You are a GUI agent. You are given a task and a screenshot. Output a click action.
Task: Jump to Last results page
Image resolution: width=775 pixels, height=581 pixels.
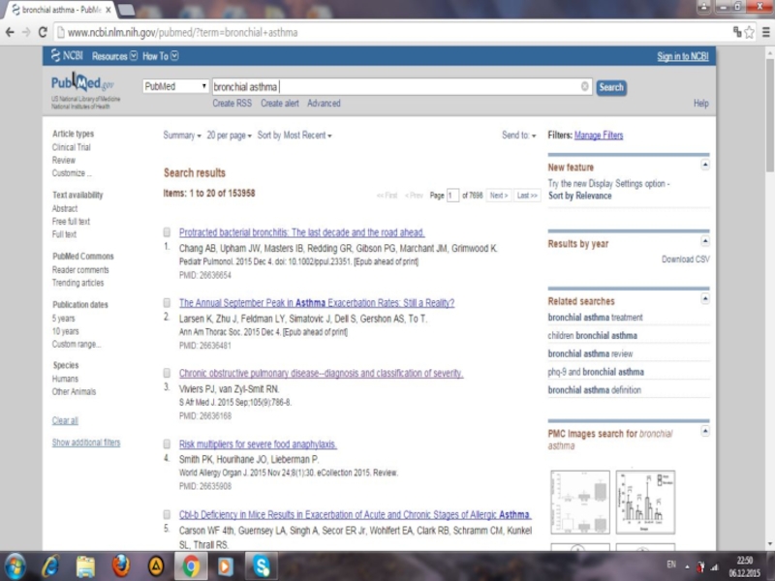click(527, 196)
